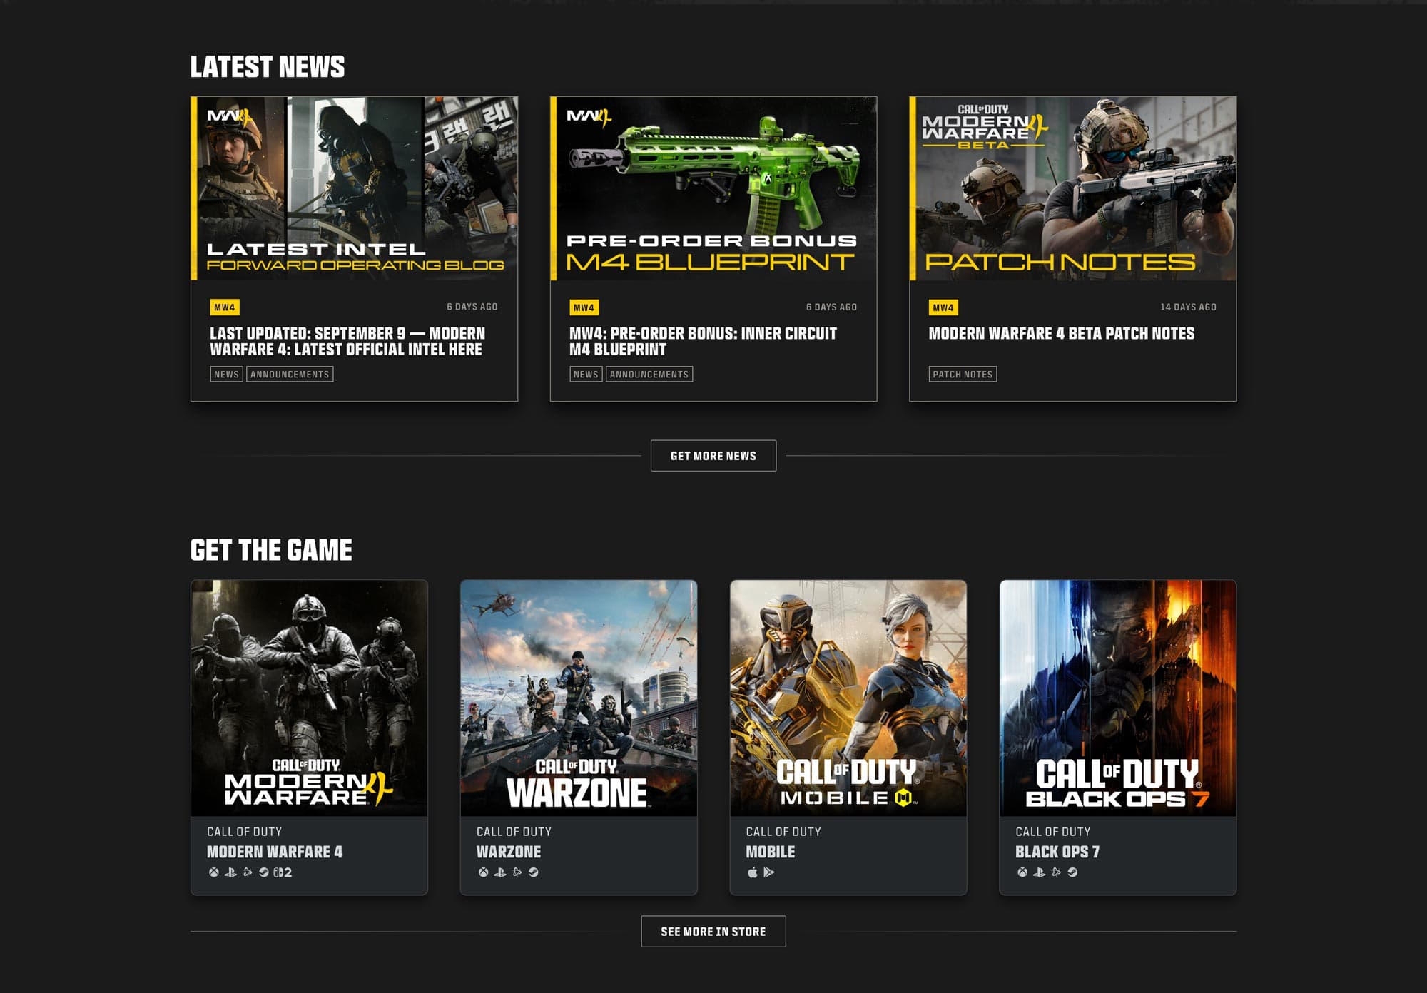Click the Xbox icon under Warzone
Screen dimensions: 1427x993
click(x=483, y=872)
